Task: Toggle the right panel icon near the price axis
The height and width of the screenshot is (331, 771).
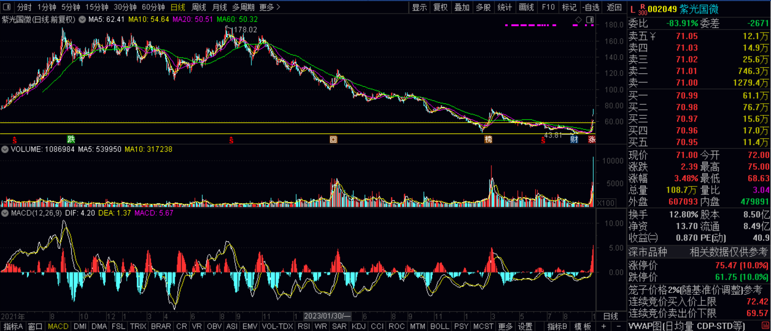Action: tap(590, 20)
